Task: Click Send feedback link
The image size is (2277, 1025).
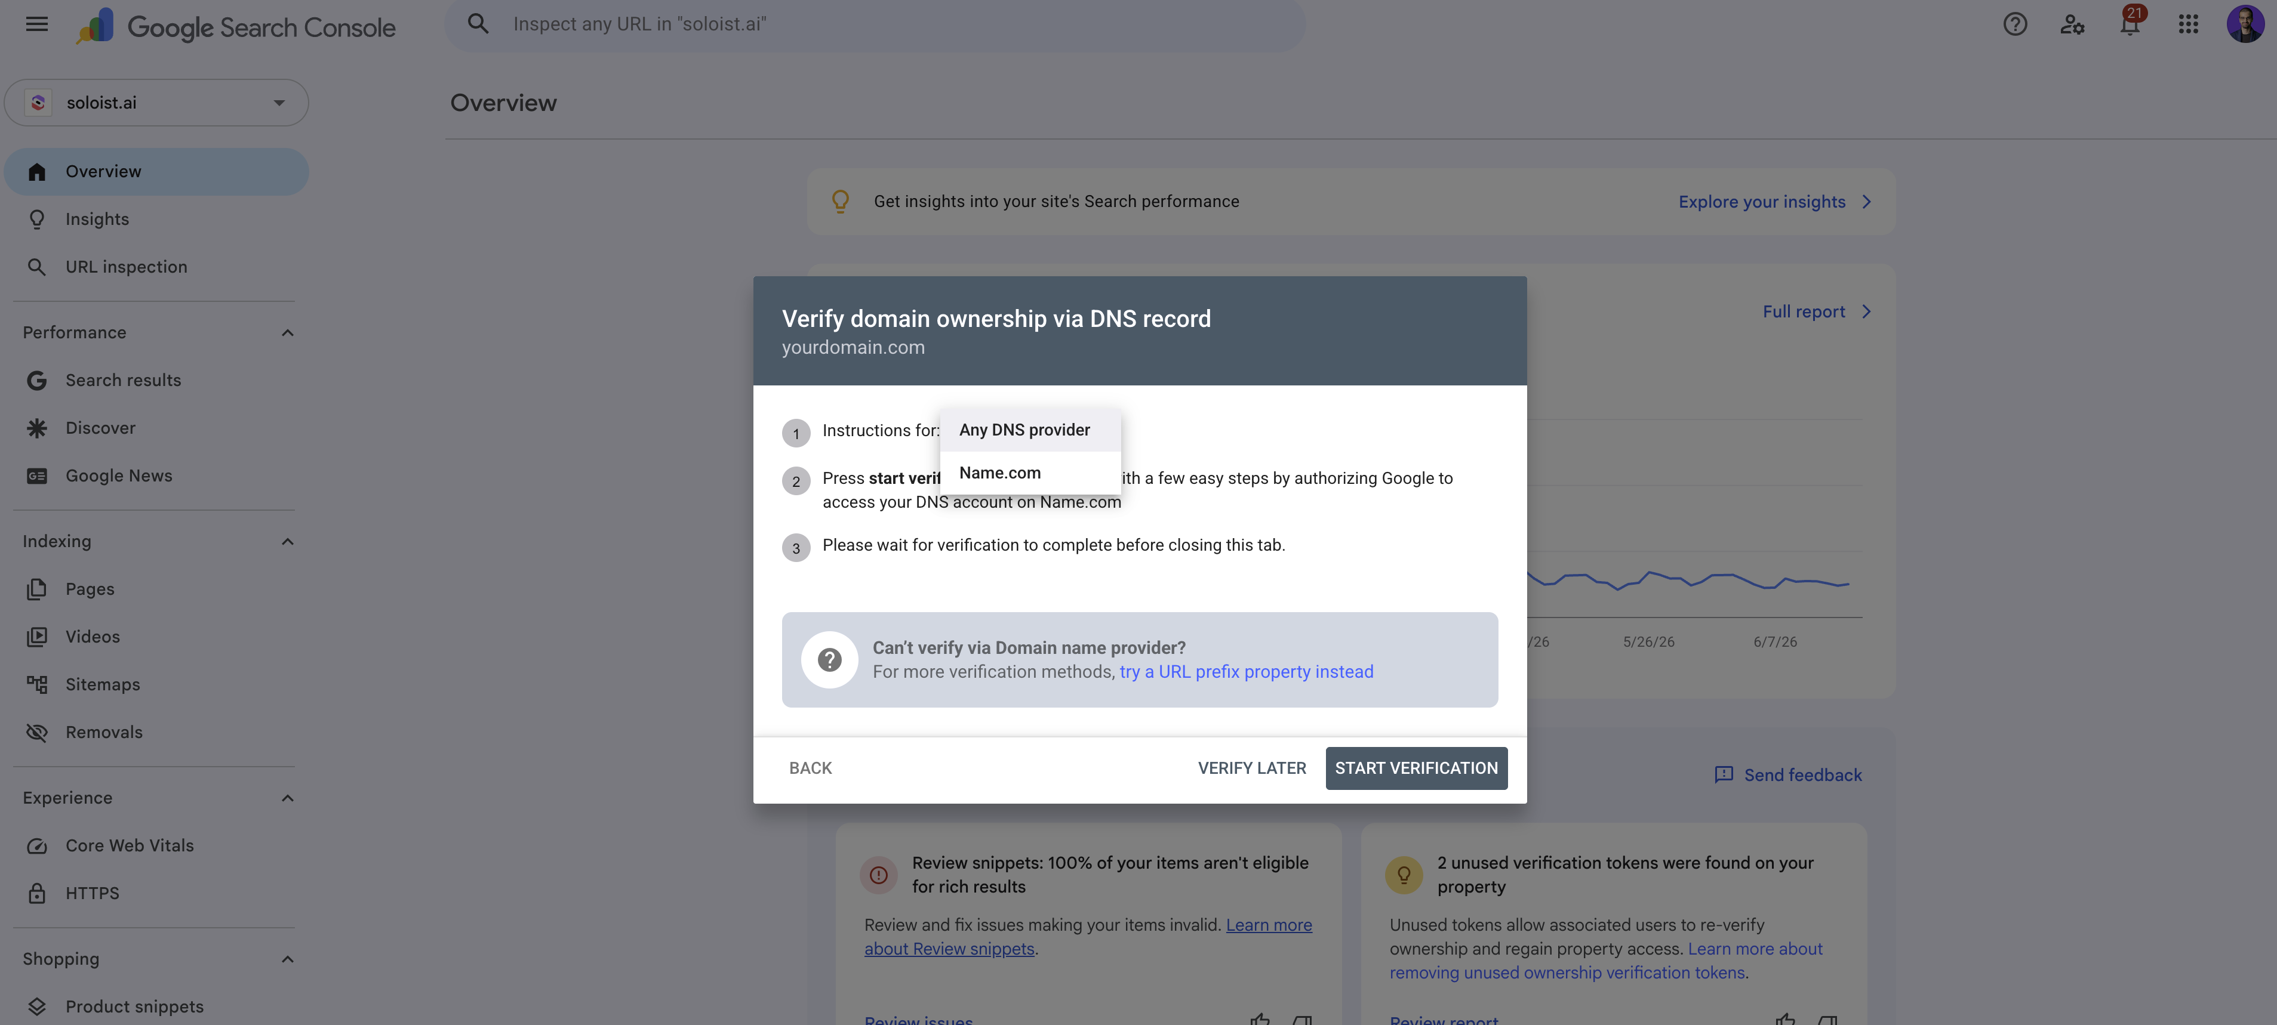Action: tap(1802, 775)
